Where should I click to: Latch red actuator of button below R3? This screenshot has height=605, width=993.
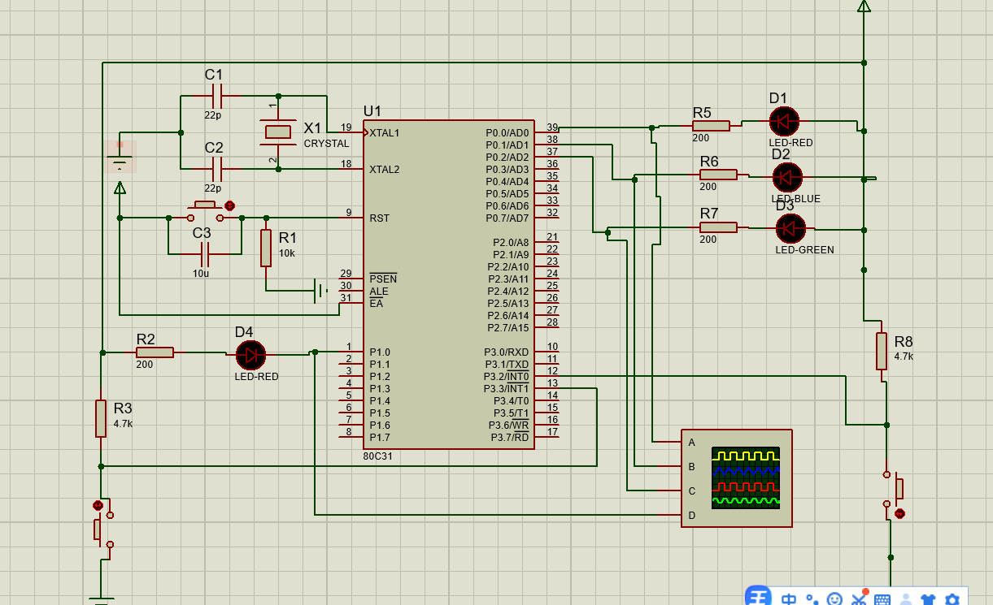click(x=98, y=505)
